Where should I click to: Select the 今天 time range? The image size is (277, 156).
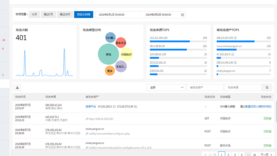[x=34, y=14]
